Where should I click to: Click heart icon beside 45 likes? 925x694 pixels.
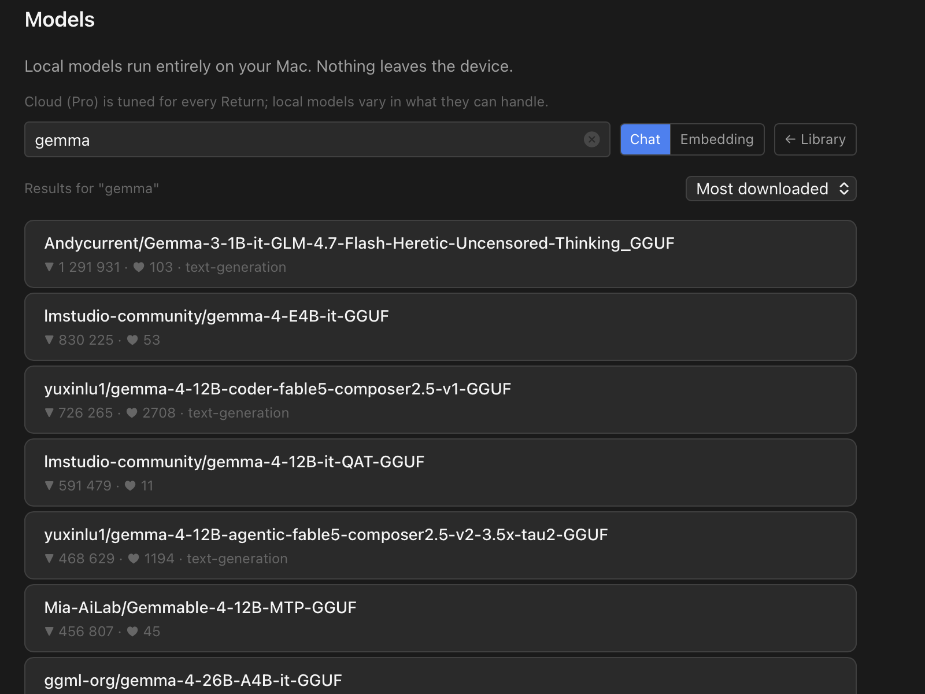(x=132, y=632)
